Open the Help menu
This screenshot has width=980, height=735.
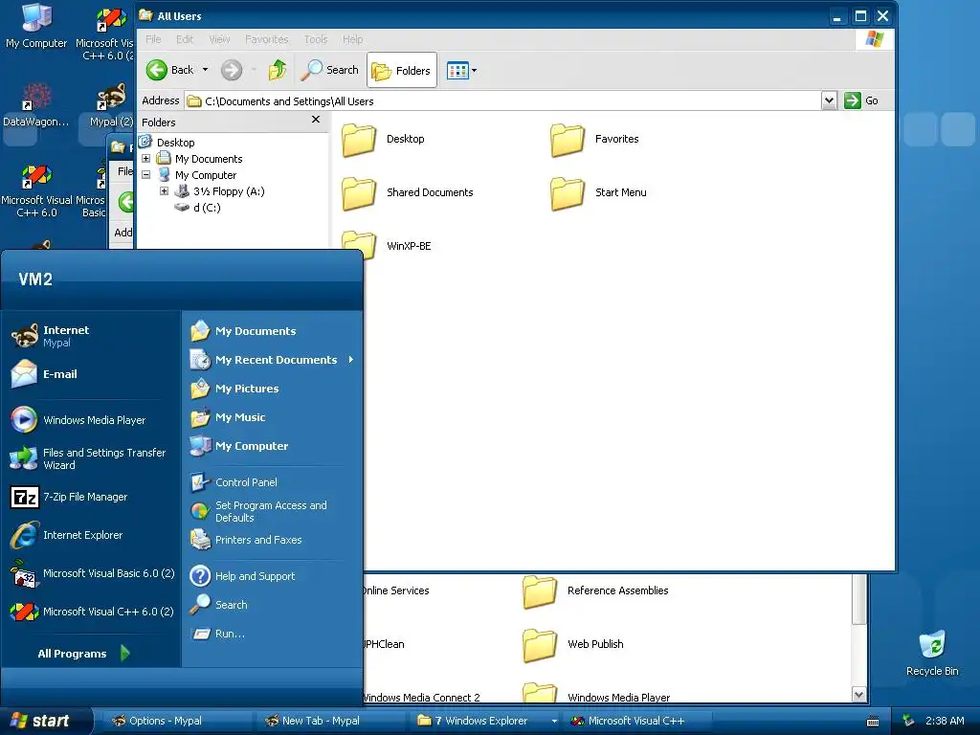(352, 38)
